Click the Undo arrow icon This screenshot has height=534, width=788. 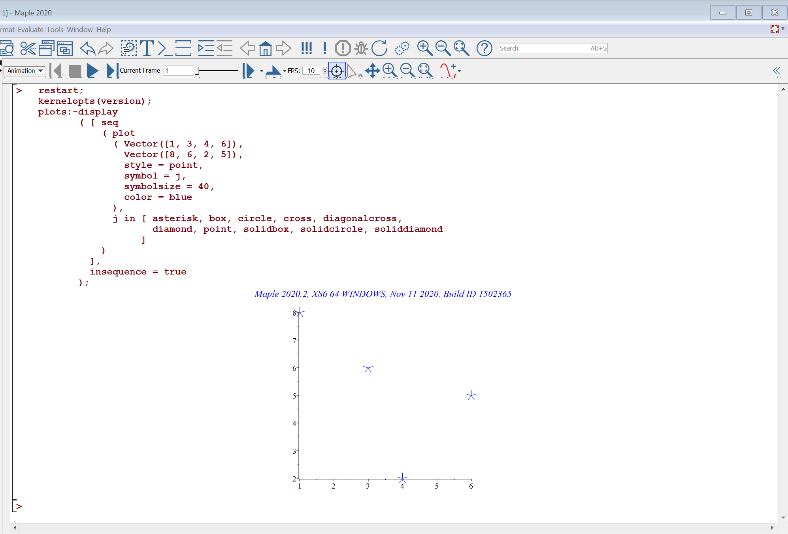click(87, 48)
